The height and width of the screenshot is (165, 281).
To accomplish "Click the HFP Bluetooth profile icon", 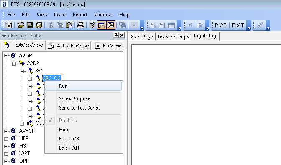I will tap(13, 138).
